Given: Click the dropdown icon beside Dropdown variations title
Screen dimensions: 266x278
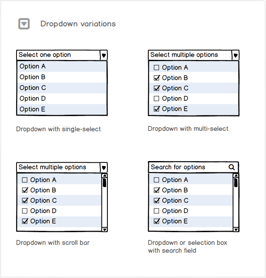Looking at the screenshot, I should [x=24, y=24].
